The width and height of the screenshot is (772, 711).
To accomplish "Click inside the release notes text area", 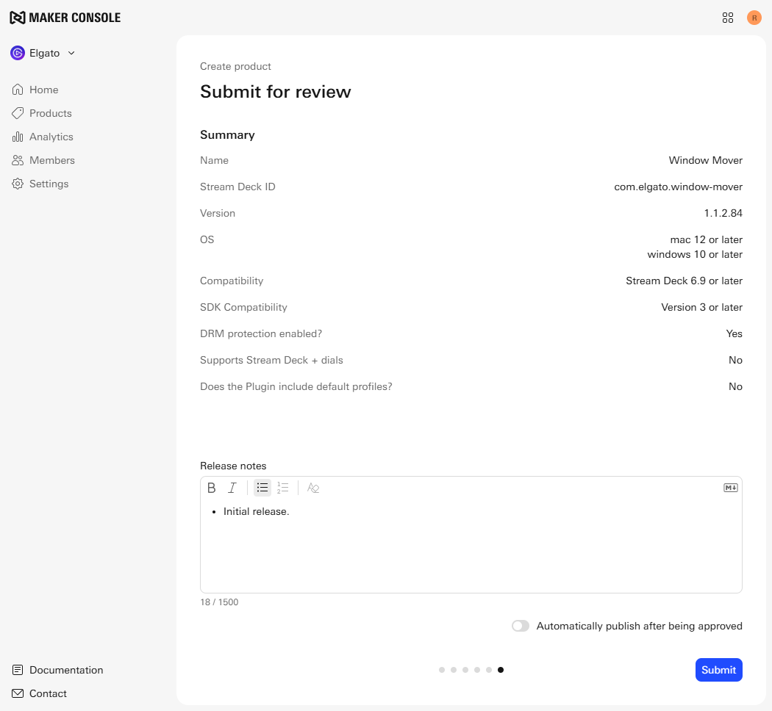I will coord(471,551).
